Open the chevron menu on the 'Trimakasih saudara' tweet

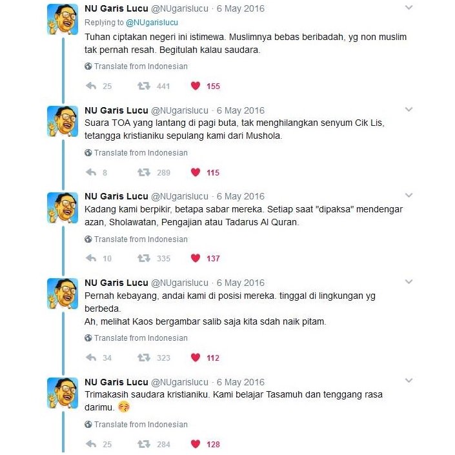[409, 380]
